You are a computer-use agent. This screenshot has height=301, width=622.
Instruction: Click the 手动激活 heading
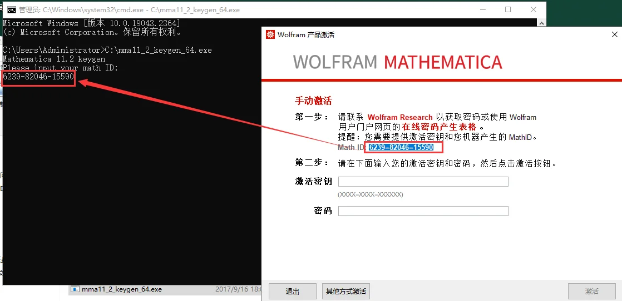coord(313,101)
